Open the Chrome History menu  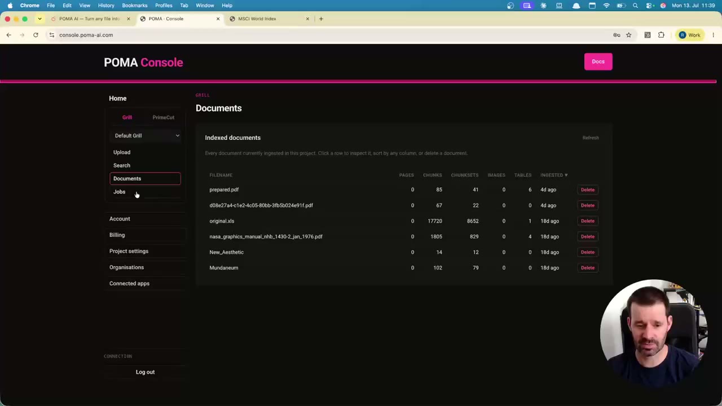106,6
